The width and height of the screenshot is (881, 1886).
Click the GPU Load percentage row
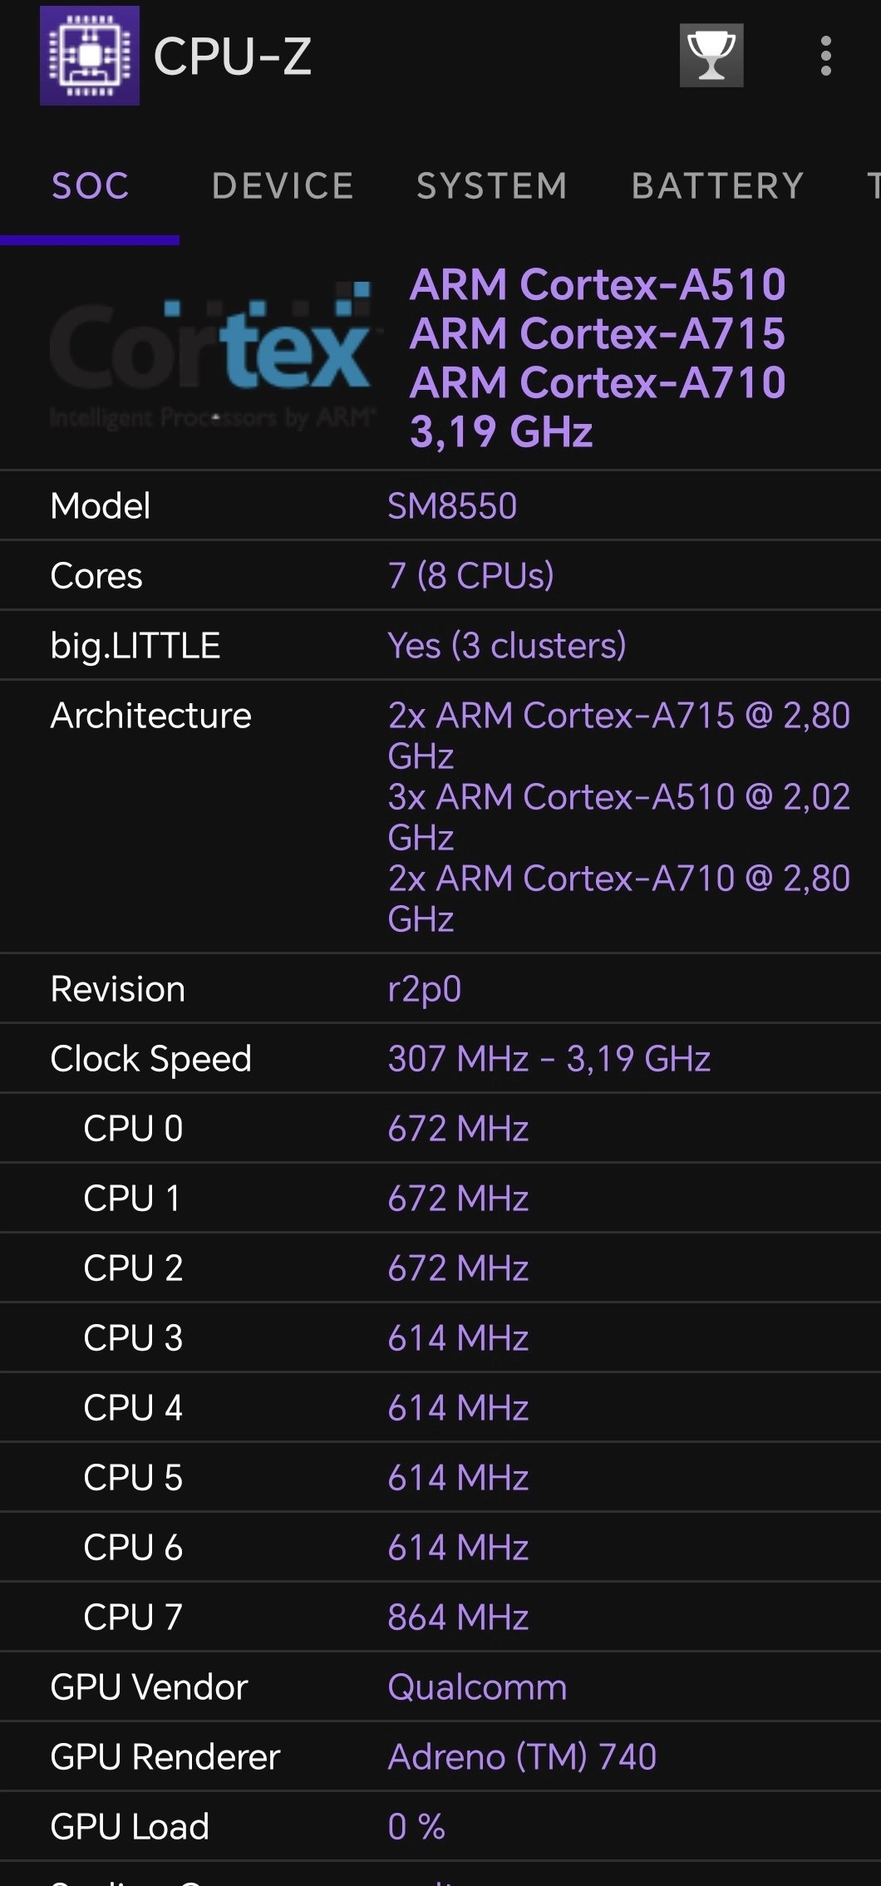416,1826
